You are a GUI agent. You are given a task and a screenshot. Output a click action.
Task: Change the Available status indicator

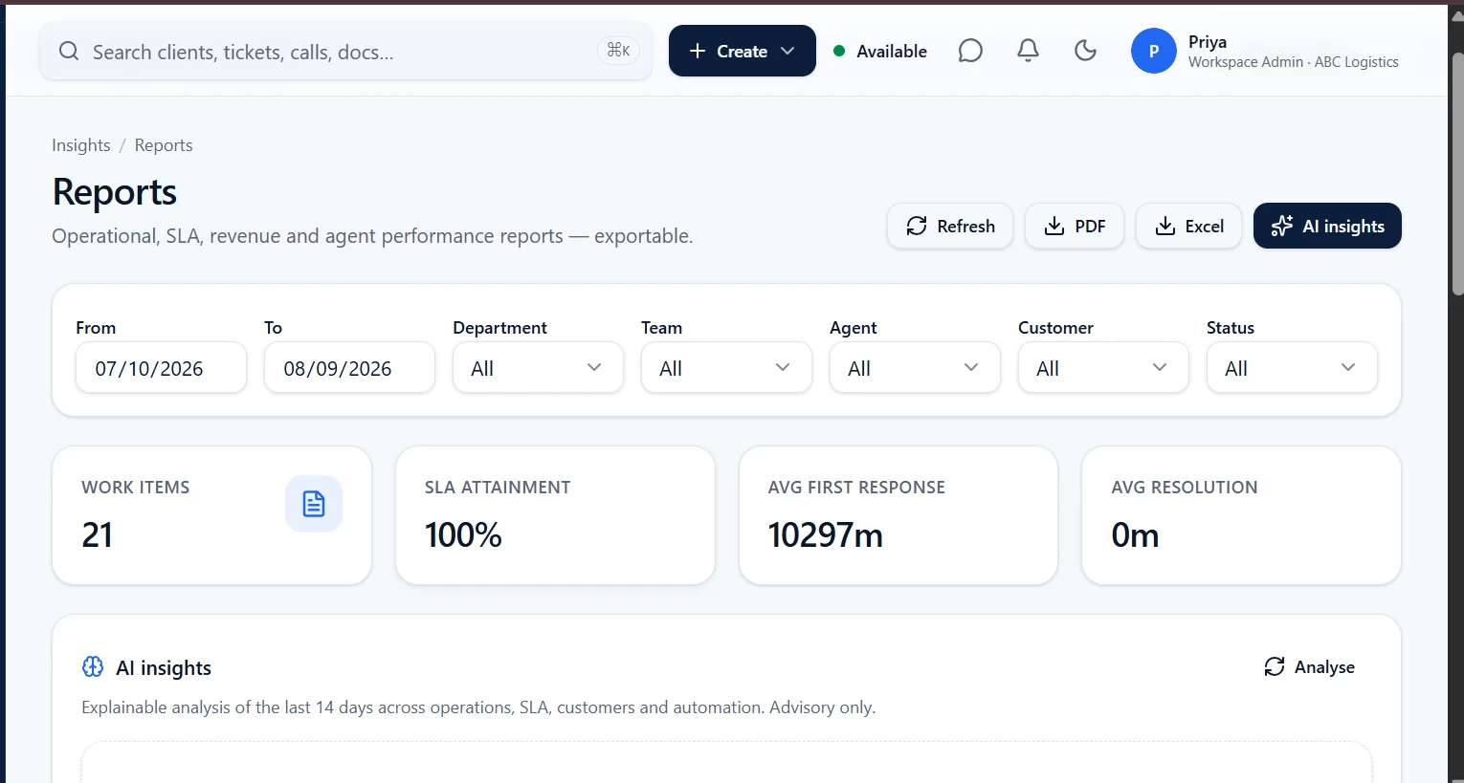(x=880, y=52)
